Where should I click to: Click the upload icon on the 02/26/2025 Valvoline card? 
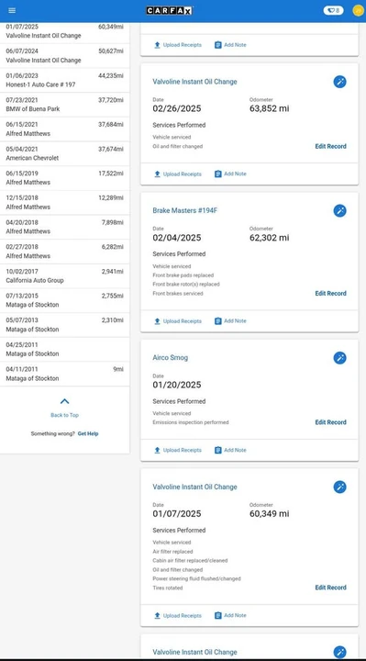pos(157,174)
